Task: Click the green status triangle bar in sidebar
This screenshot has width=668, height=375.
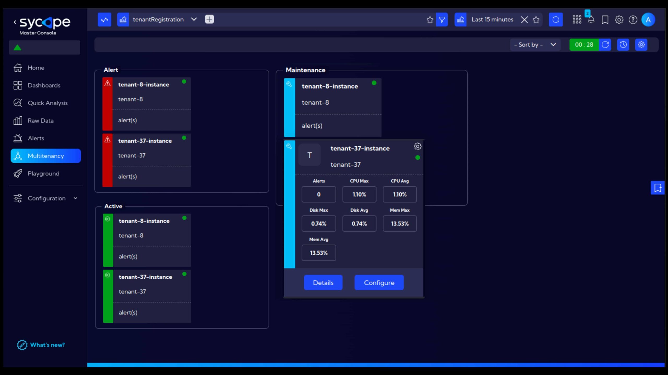Action: click(x=44, y=47)
